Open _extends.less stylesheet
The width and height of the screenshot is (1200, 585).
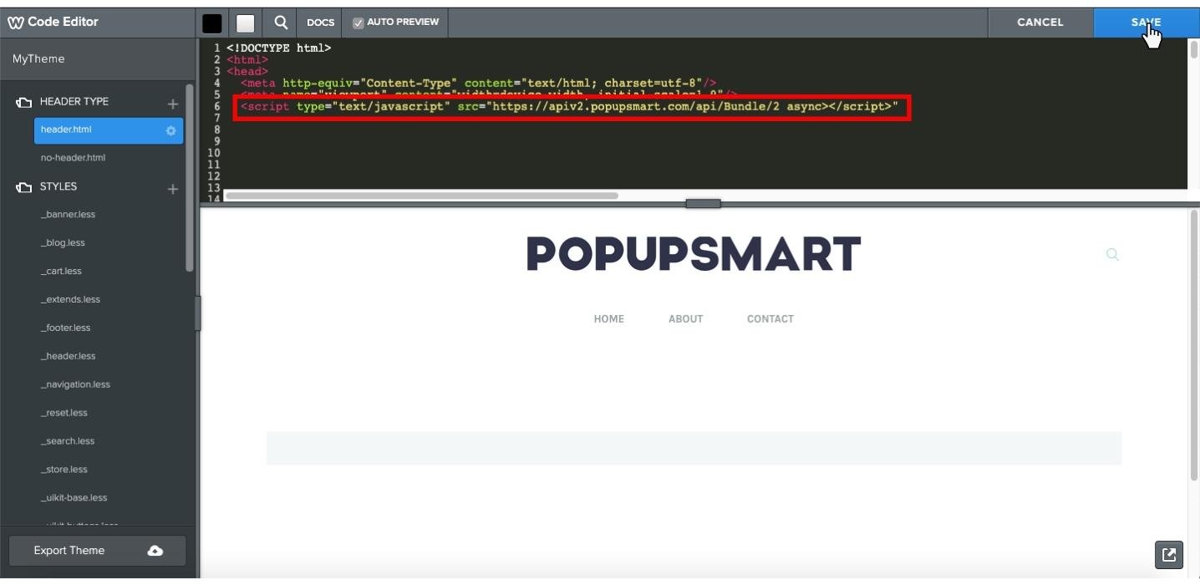tap(70, 300)
